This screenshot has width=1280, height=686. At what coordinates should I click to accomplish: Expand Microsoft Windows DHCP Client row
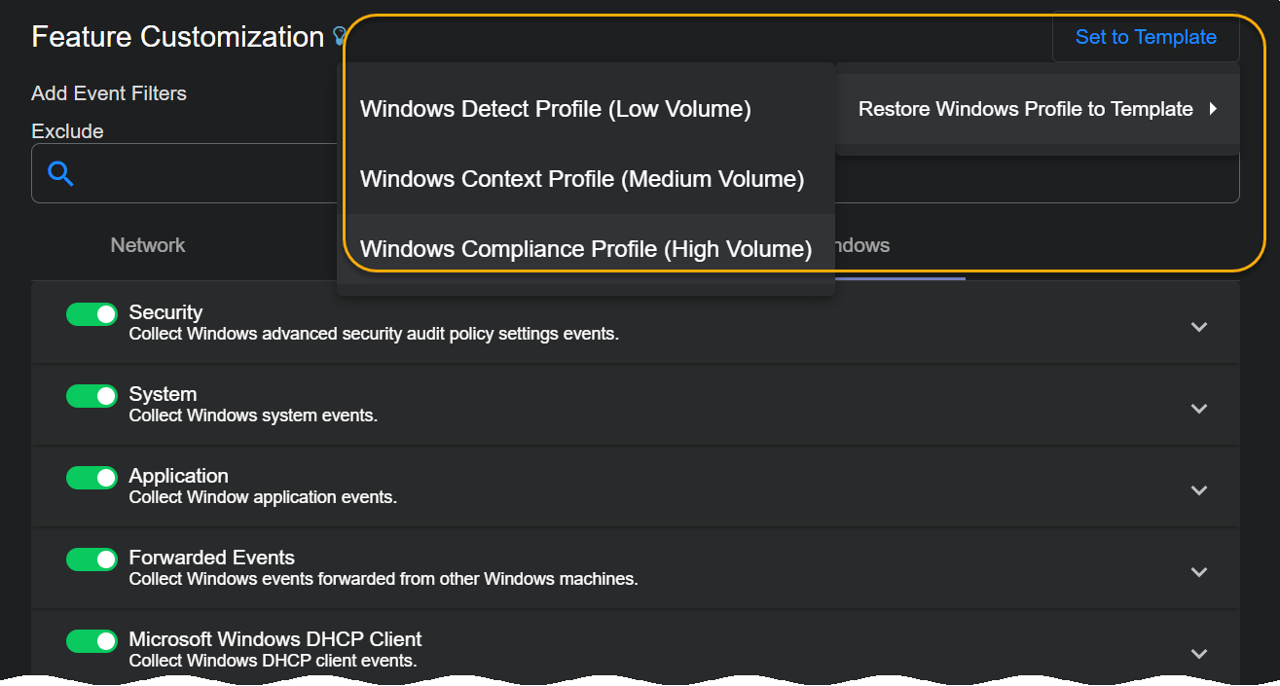coord(1199,654)
